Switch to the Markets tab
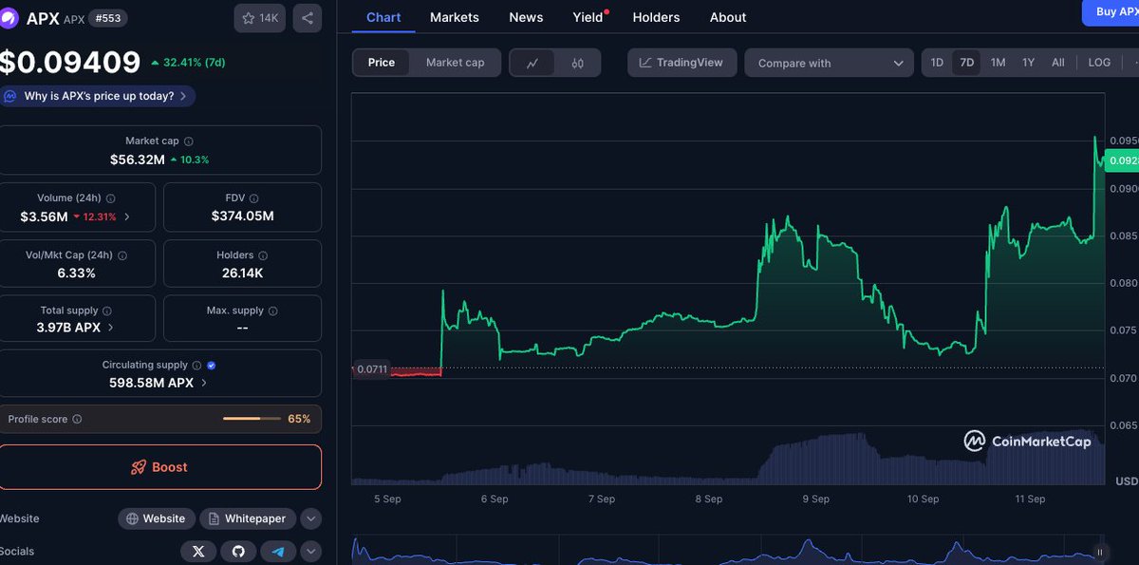This screenshot has height=565, width=1139. pos(455,17)
